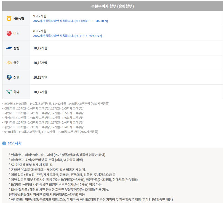The image size is (224, 203).
Task: Click the NH농협 ARS 1644-2009 notice link
Action: point(71,21)
